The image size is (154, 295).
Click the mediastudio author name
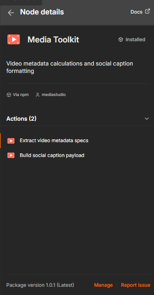pos(54,95)
